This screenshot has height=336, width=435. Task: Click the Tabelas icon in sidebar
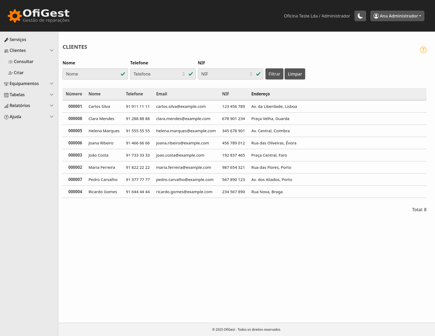(x=6, y=95)
